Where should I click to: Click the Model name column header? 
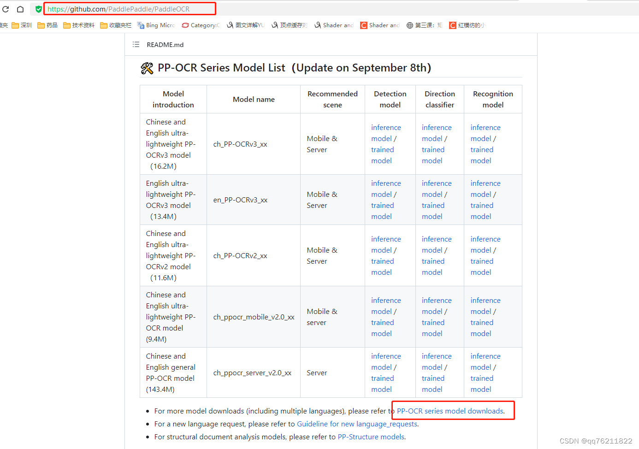254,99
